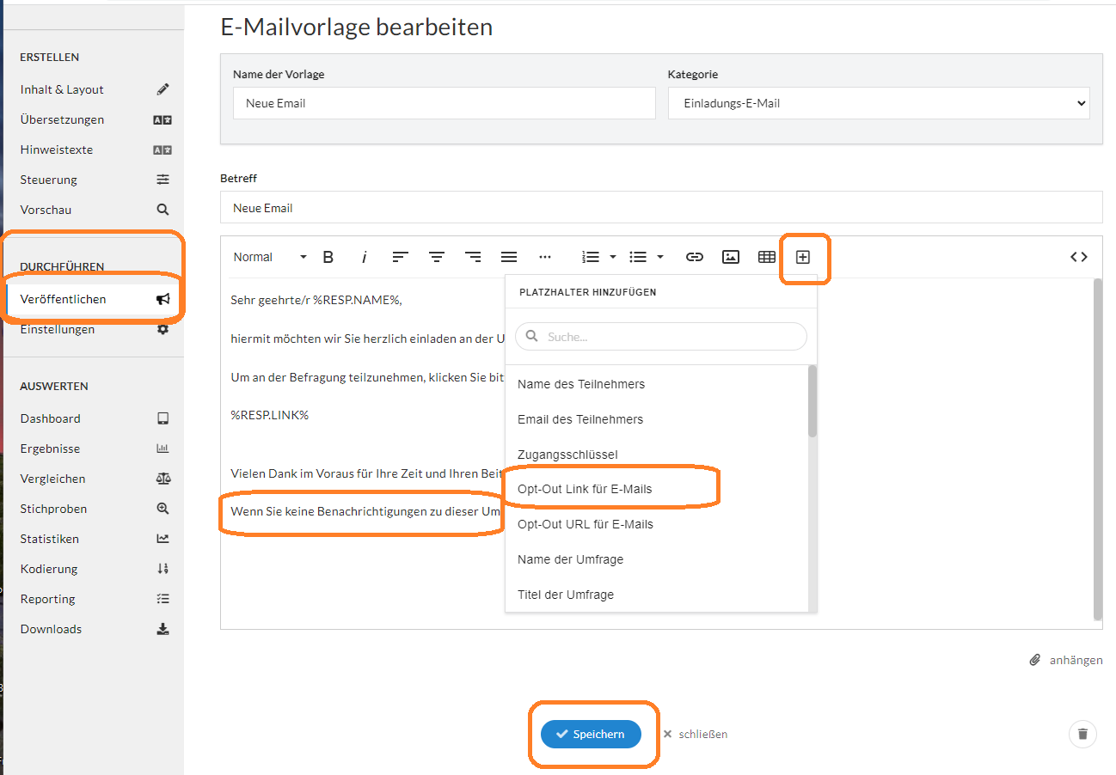
Task: Expand the bullet list style chevron
Action: coord(659,256)
